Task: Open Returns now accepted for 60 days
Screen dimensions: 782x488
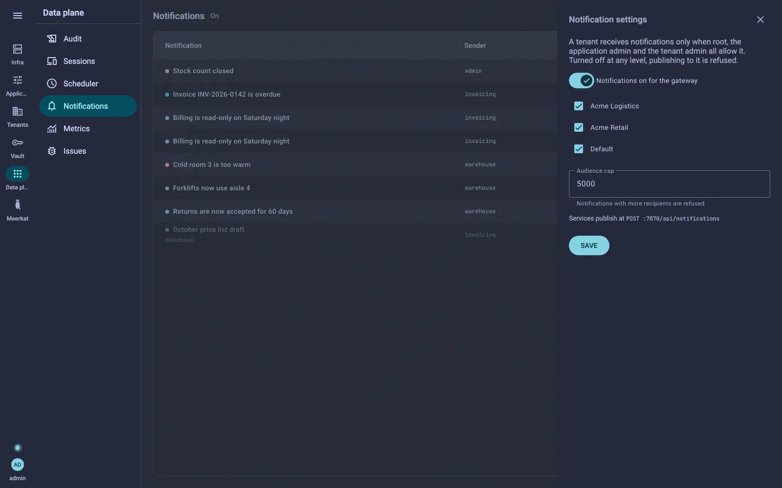Action: [355, 211]
